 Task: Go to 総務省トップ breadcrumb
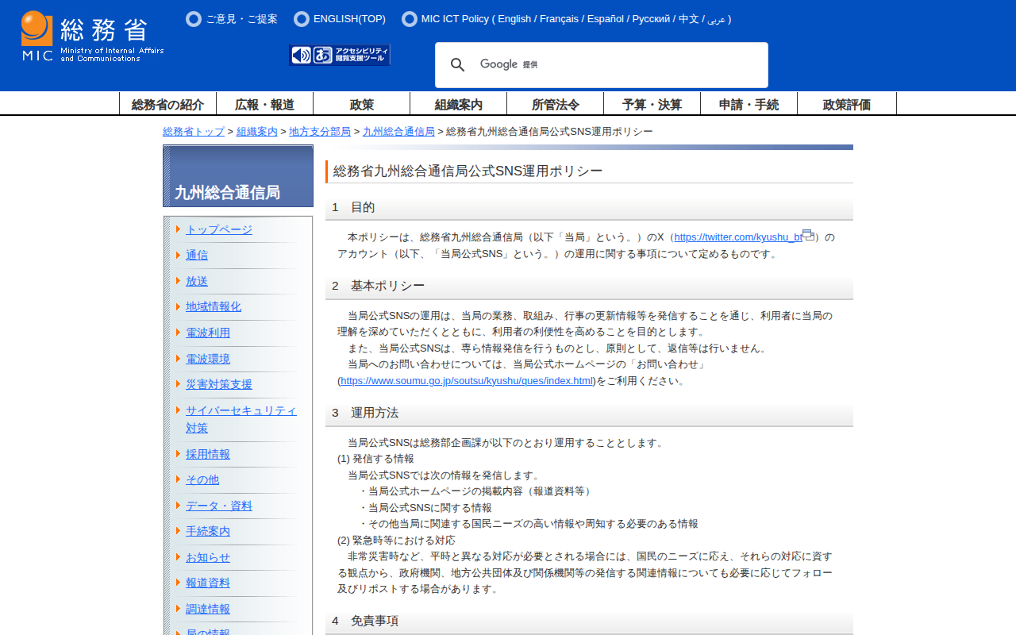[194, 132]
